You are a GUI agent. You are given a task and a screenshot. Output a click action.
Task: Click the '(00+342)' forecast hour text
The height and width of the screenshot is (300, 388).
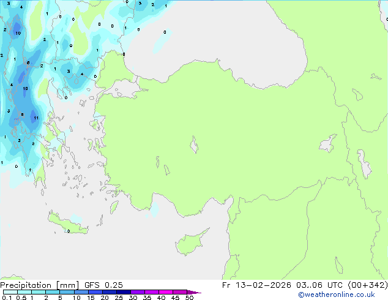pyautogui.click(x=368, y=285)
